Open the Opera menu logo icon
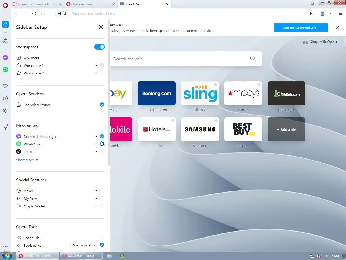 point(5,5)
